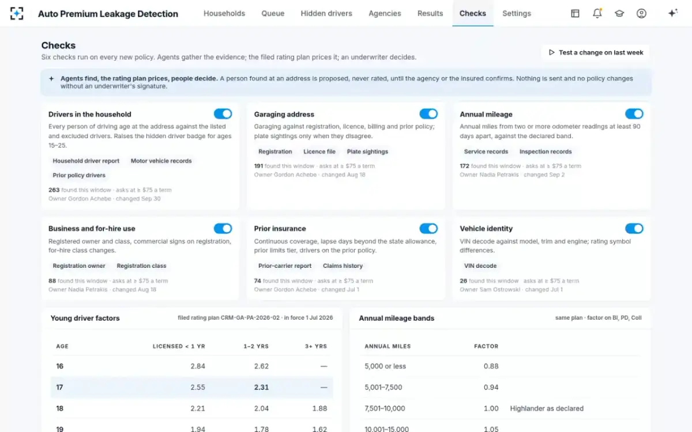Select the age 17 row

coord(192,388)
